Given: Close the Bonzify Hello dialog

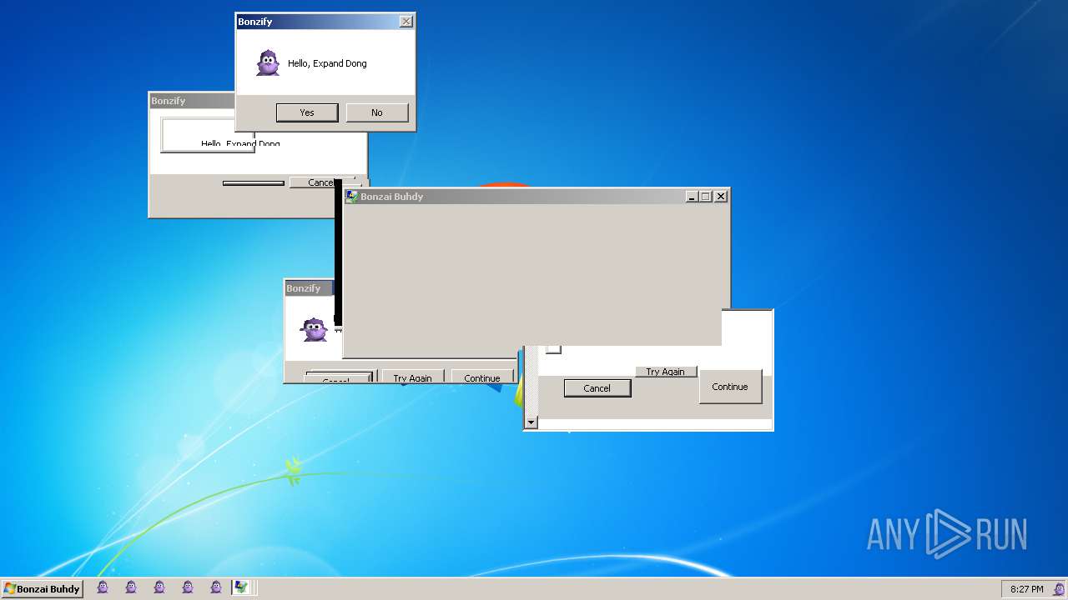Looking at the screenshot, I should [x=406, y=22].
